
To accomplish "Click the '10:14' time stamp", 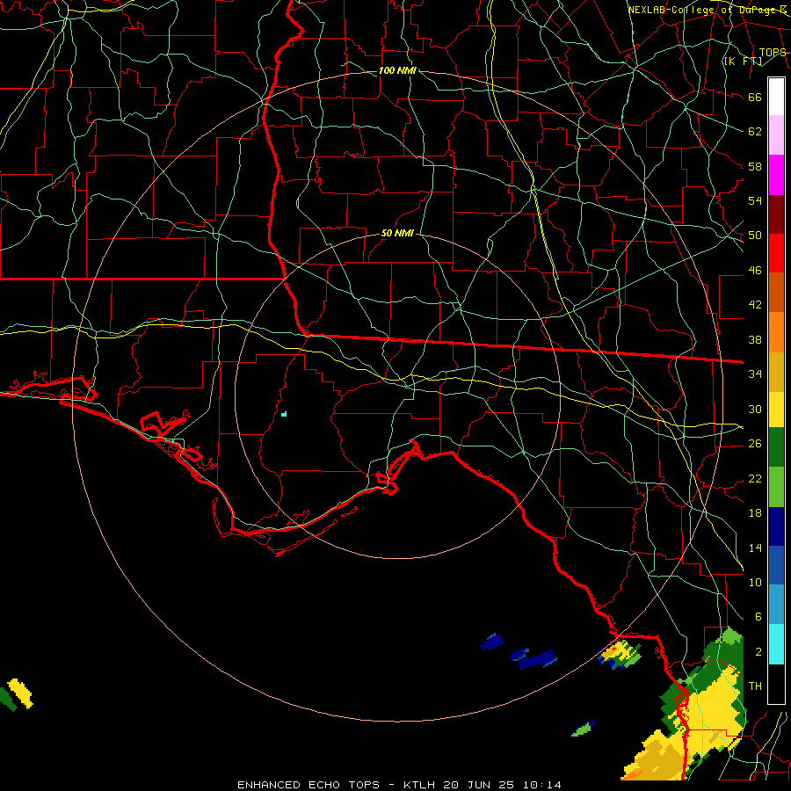I will click(541, 785).
